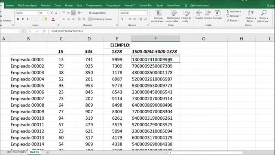The height and width of the screenshot is (155, 275).
Task: Open Alineación group dialog launcher
Action: tap(117, 25)
